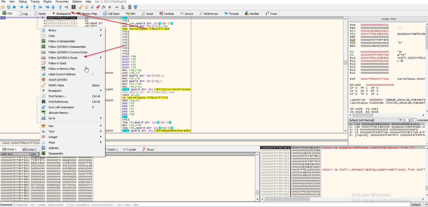The height and width of the screenshot is (207, 428).
Task: Open the Threads tab
Action: pos(231,13)
